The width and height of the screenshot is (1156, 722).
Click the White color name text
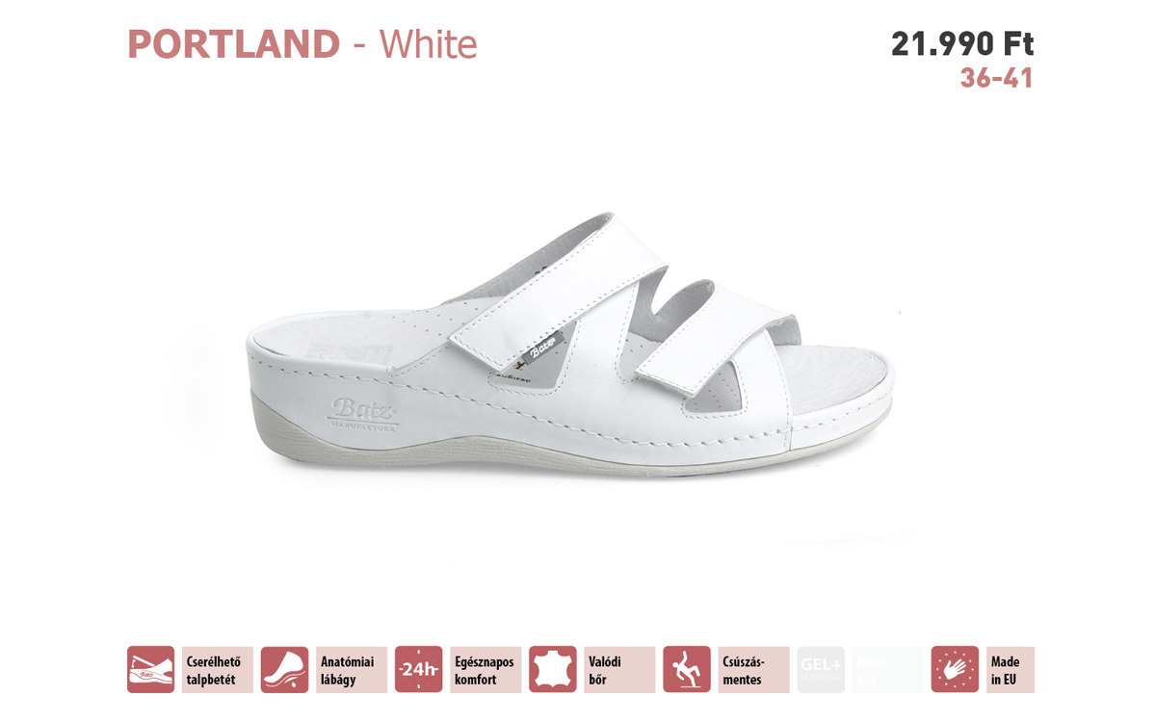click(428, 44)
